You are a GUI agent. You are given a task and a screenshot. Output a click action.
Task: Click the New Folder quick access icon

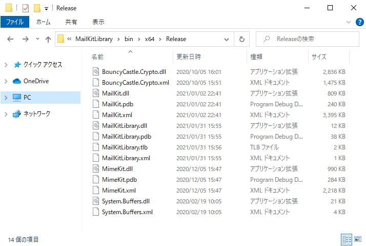[37, 8]
